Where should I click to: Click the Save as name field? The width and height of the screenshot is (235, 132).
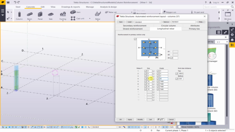(x=184, y=22)
